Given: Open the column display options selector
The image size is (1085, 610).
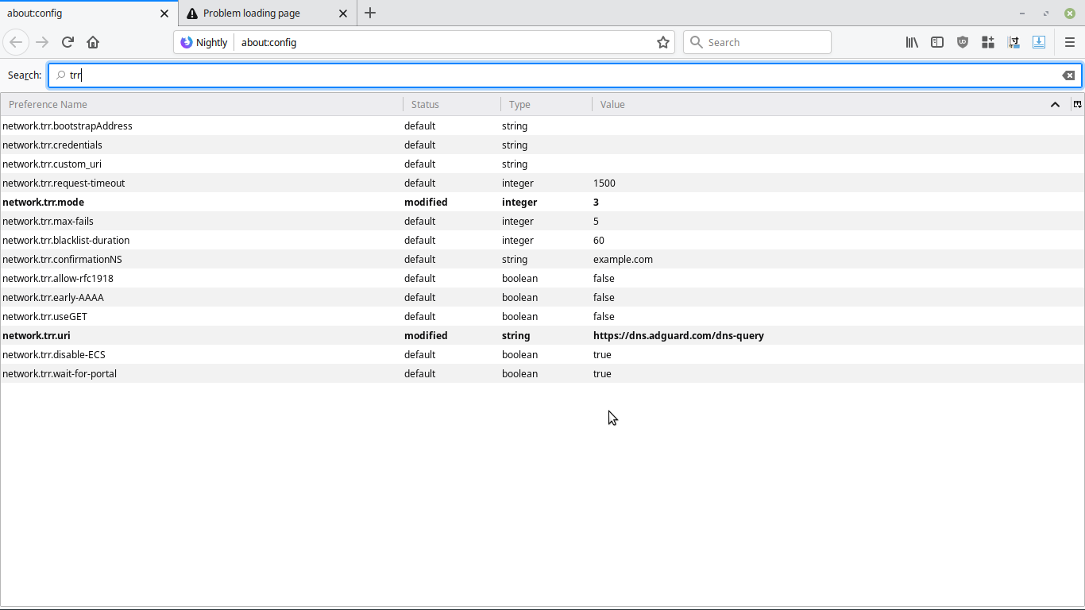Looking at the screenshot, I should (x=1077, y=104).
